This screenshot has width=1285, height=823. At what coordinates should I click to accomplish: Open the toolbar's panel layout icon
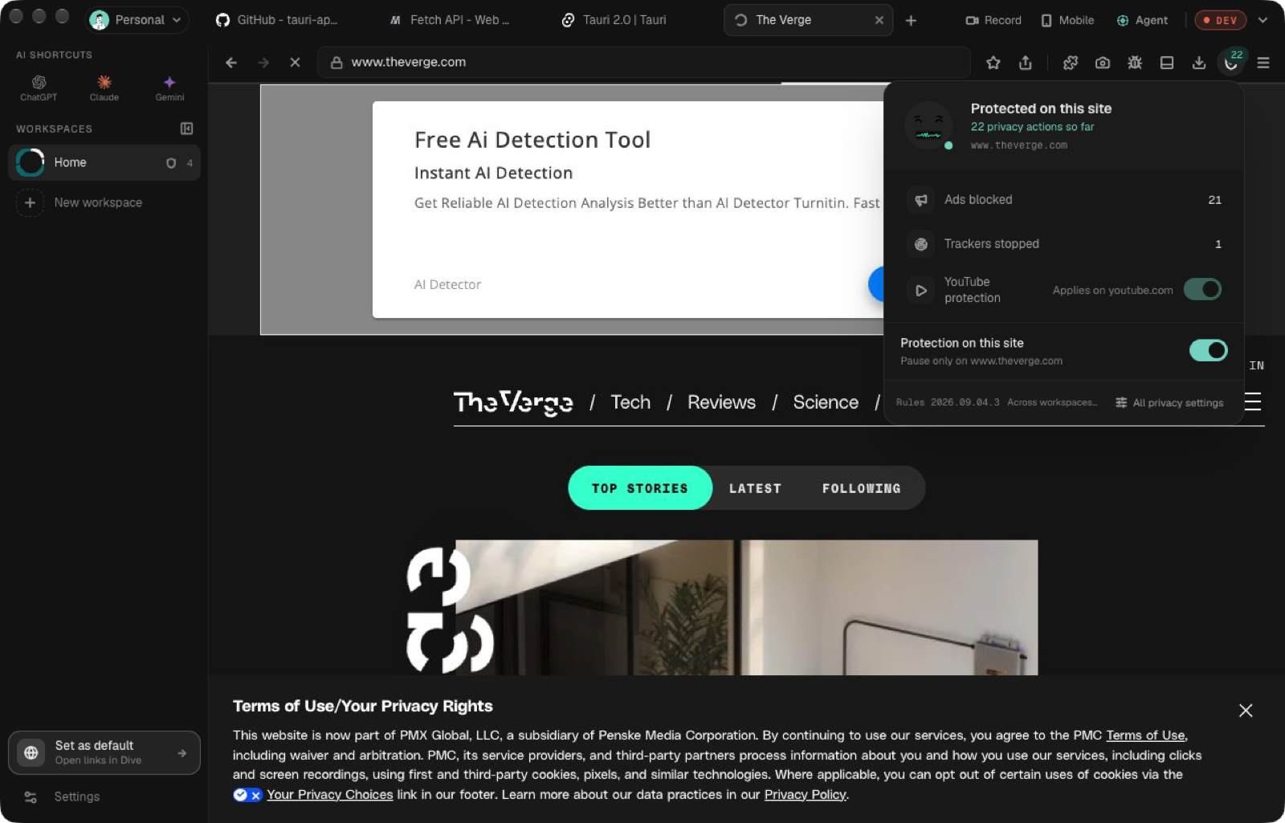1167,63
